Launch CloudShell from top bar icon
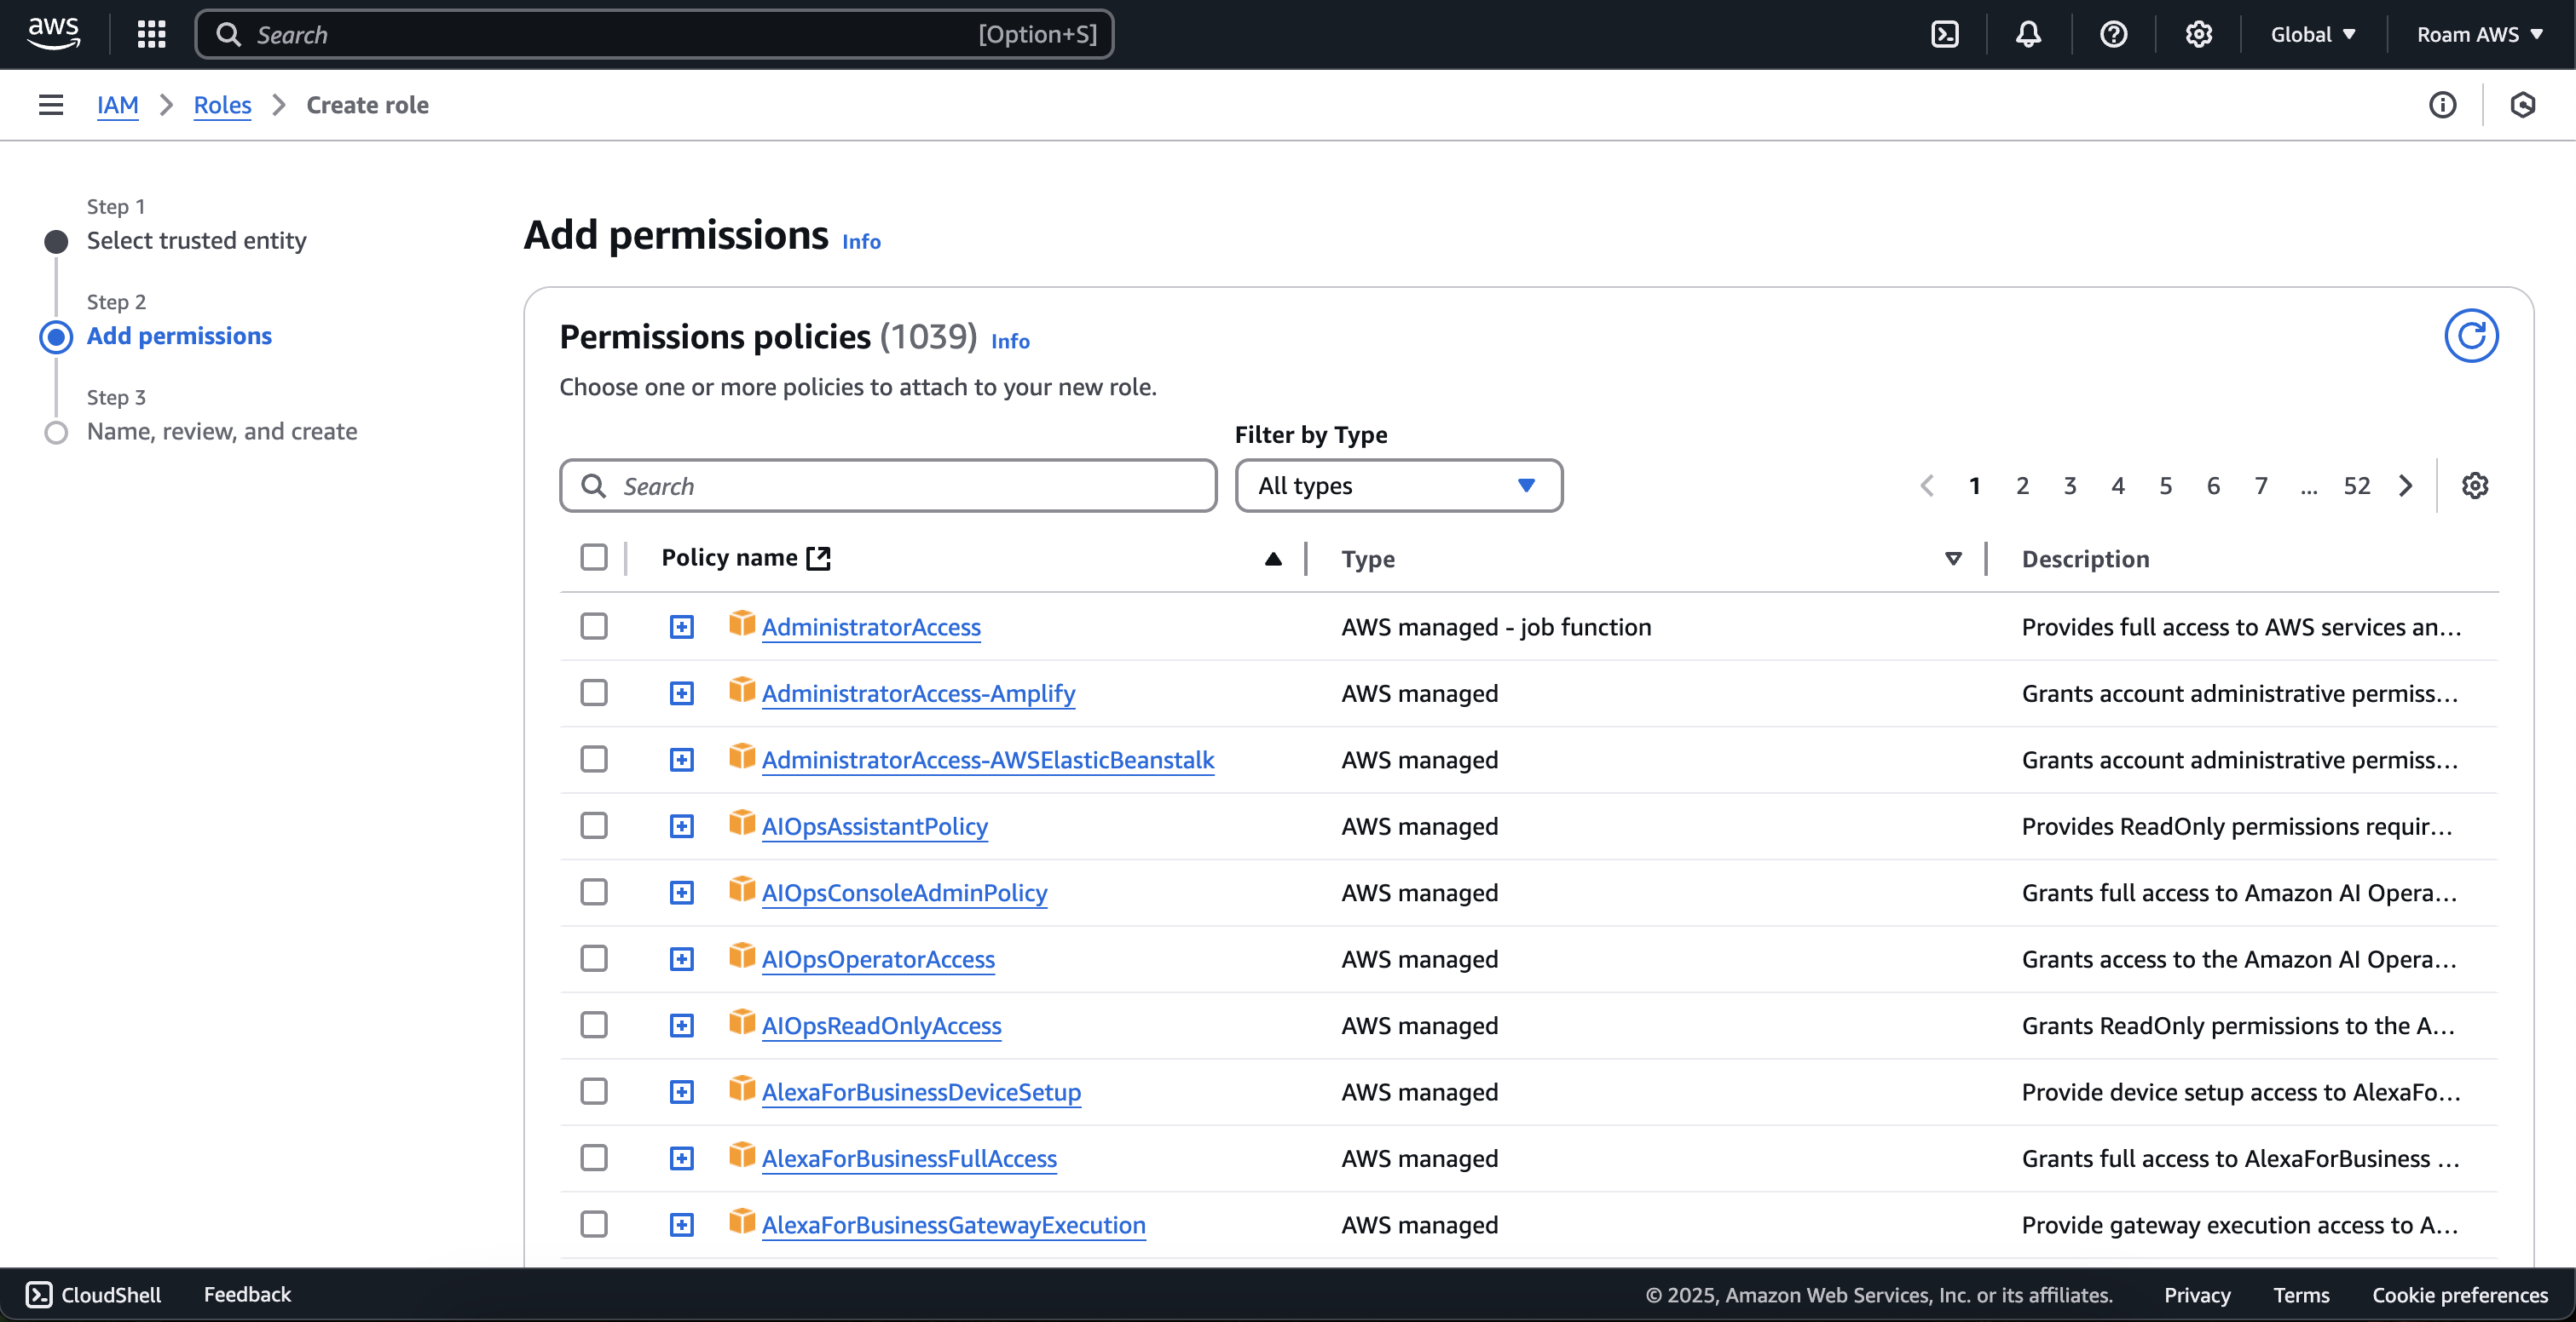This screenshot has height=1322, width=2576. click(1944, 34)
